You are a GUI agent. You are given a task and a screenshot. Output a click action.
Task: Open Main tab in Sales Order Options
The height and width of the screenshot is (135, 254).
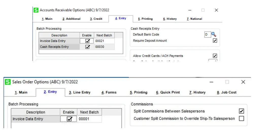21,92
